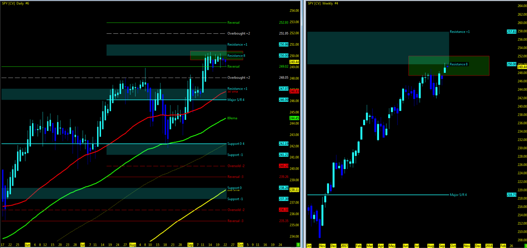Viewport: 527px width, 248px height.
Task: Click the Oct month label on Daily time axis
Action: 240,244
